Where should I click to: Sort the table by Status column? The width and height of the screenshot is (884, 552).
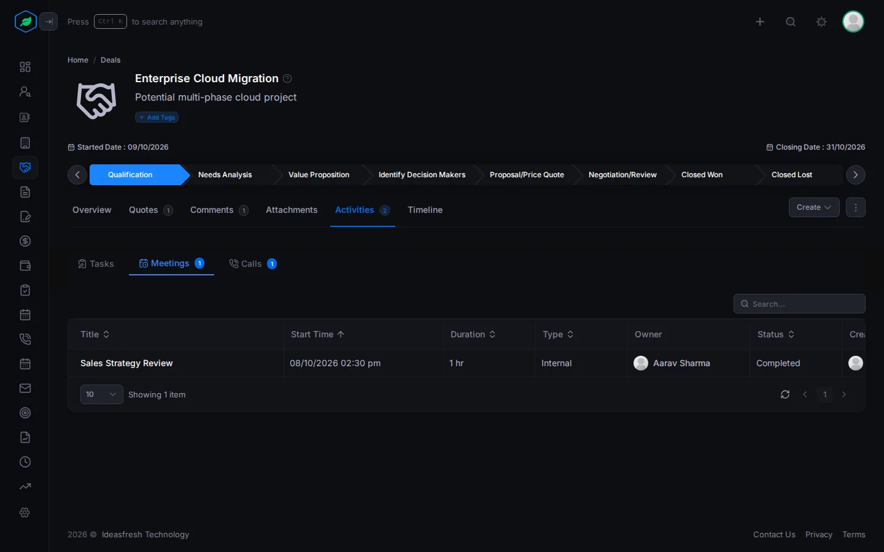click(x=776, y=334)
